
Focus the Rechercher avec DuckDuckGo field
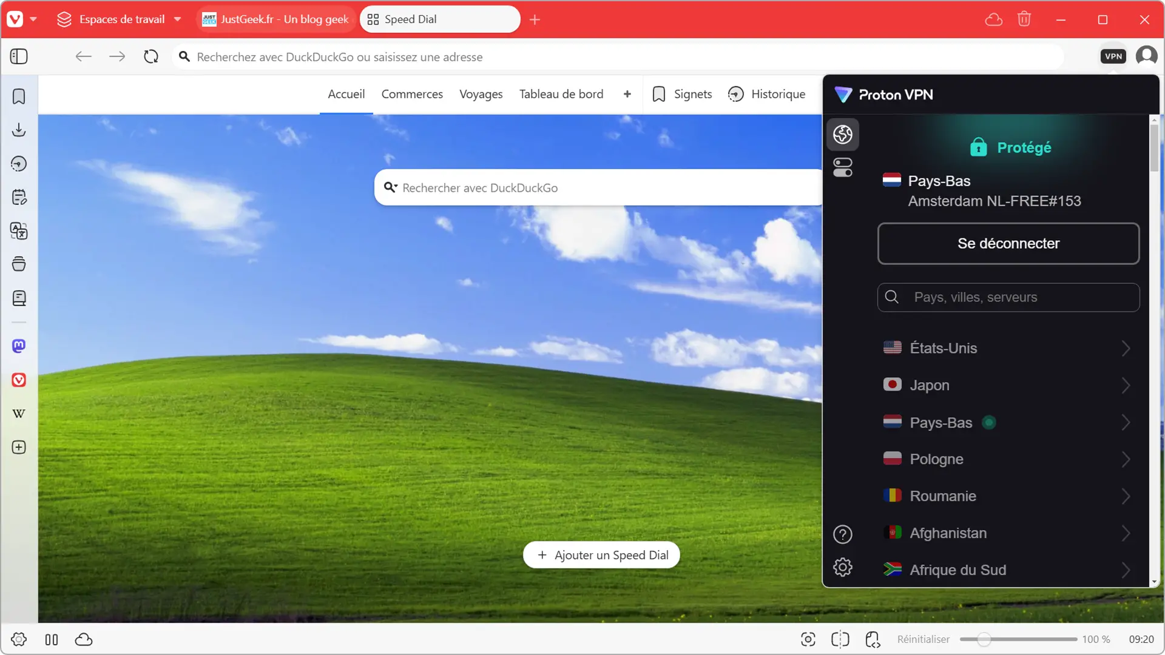(598, 187)
